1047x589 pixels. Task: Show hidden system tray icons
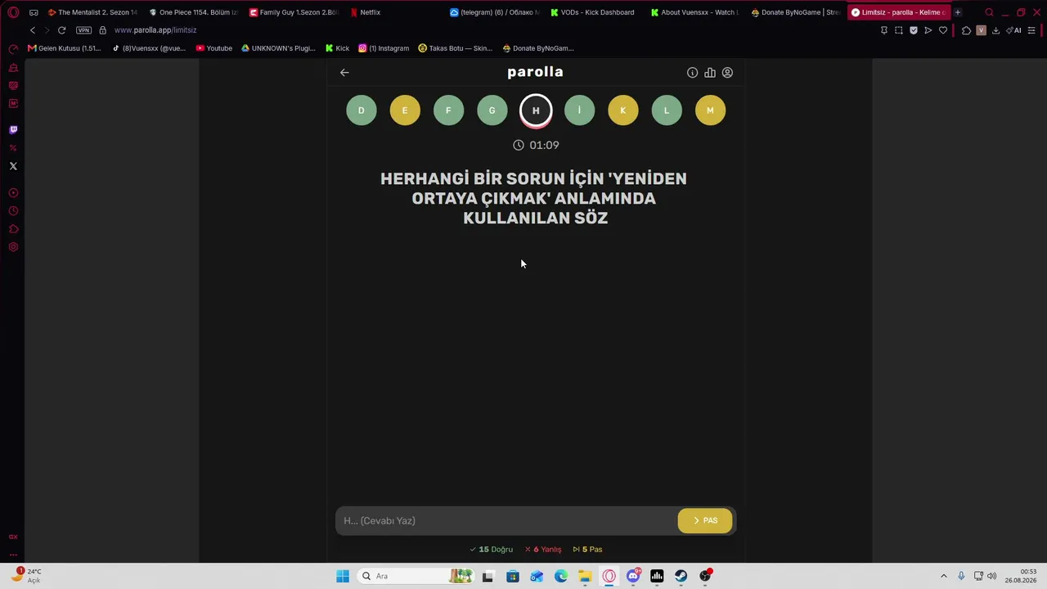tap(943, 576)
